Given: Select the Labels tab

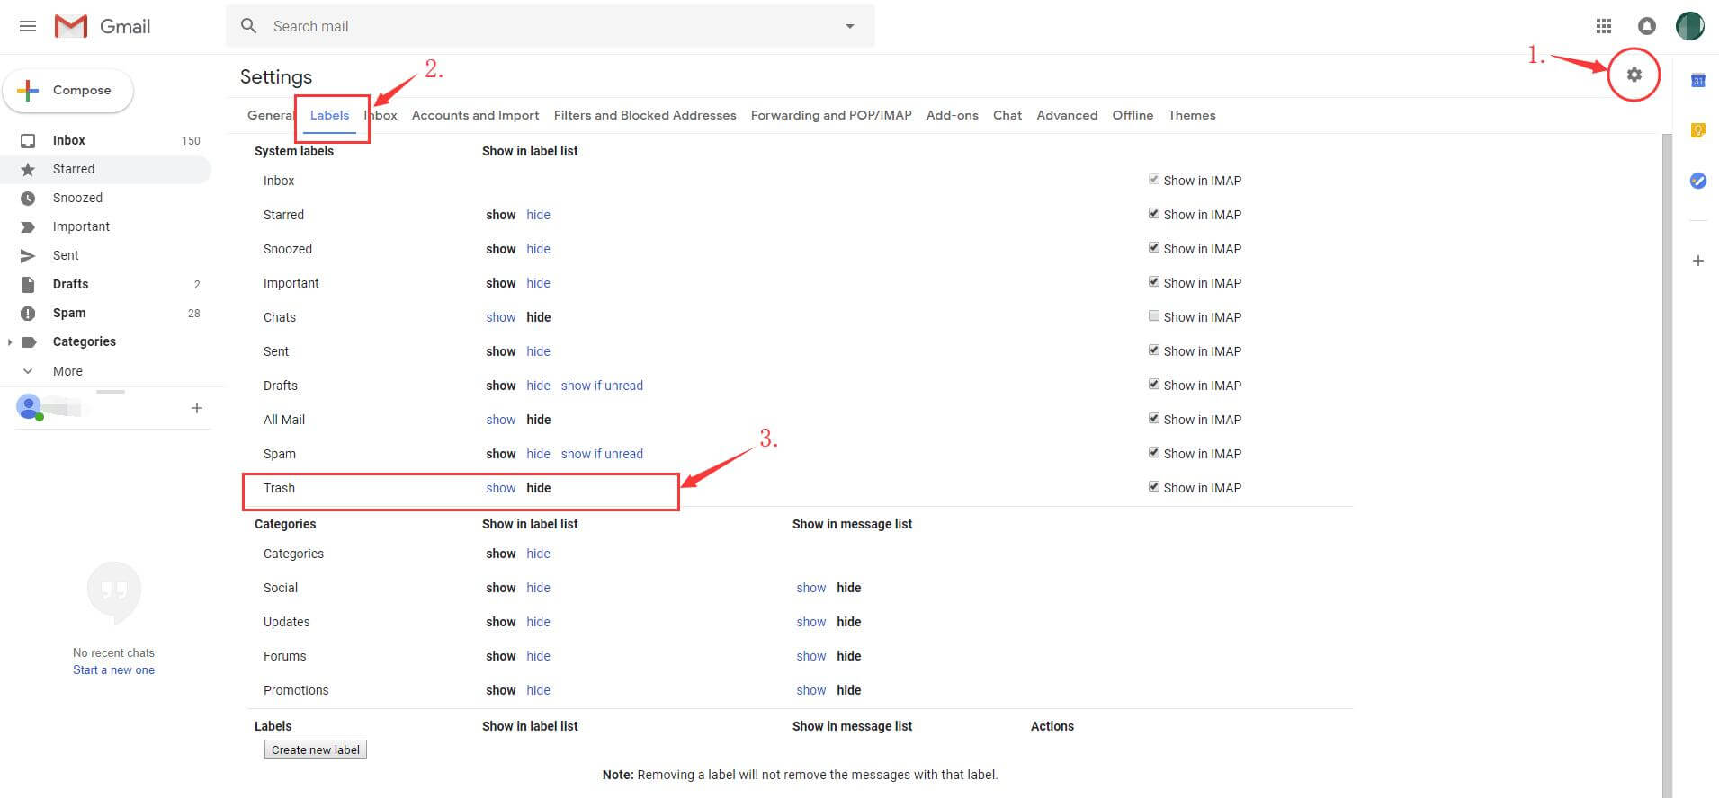Looking at the screenshot, I should pos(329,115).
